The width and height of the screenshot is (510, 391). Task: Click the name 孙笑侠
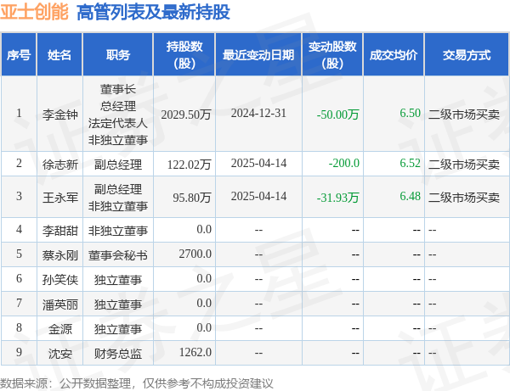point(60,280)
